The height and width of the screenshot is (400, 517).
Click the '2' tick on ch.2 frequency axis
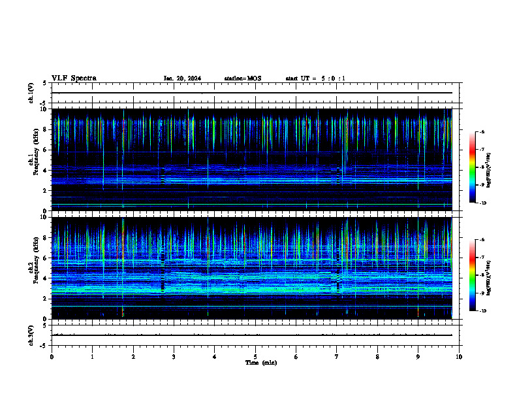coord(45,299)
